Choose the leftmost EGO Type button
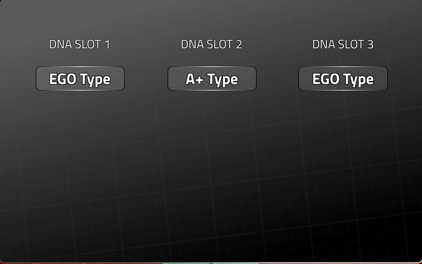The image size is (422, 264). tap(80, 79)
